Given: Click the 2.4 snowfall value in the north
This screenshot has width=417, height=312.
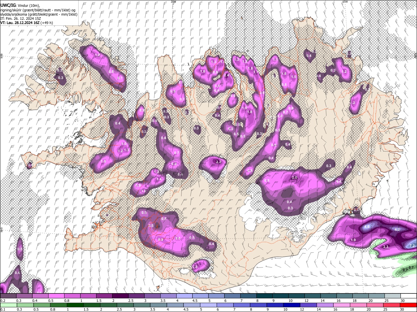Looking at the screenshot, I should (x=227, y=75).
